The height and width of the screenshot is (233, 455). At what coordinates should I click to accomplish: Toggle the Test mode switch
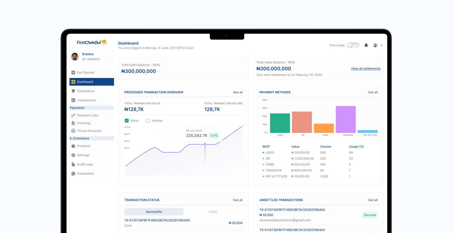coord(353,45)
